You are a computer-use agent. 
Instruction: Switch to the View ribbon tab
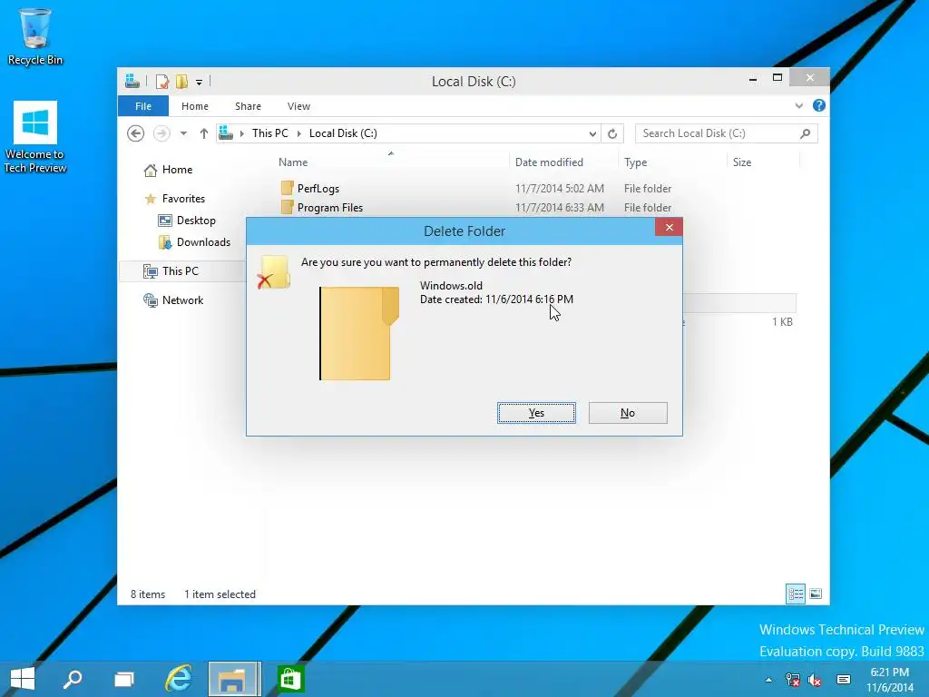298,106
